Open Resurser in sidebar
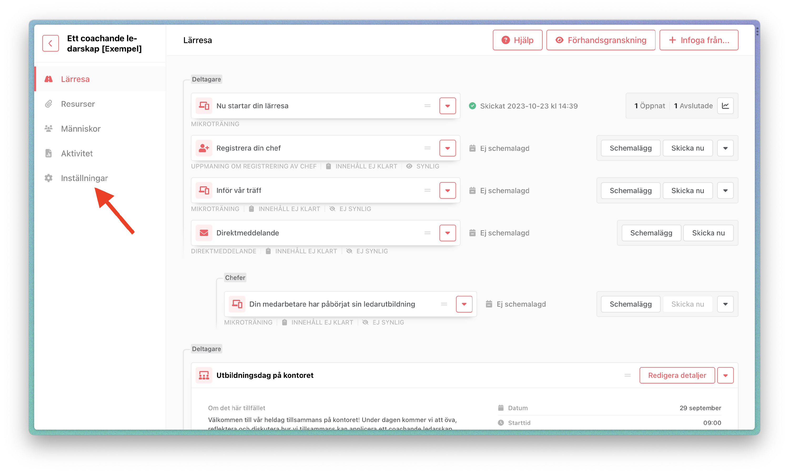The height and width of the screenshot is (473, 789). [x=78, y=104]
